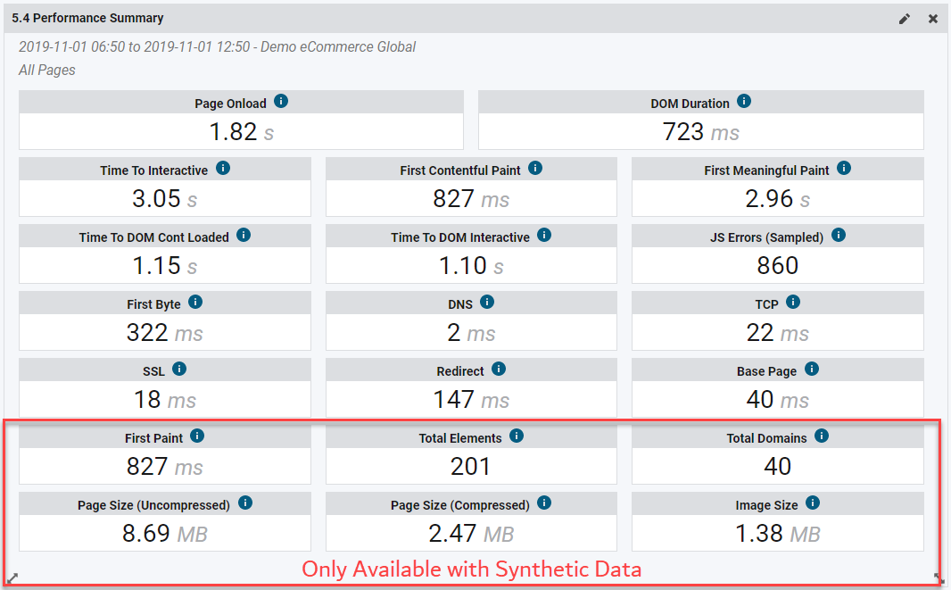Open the Base Page info icon
The image size is (951, 590).
point(812,369)
